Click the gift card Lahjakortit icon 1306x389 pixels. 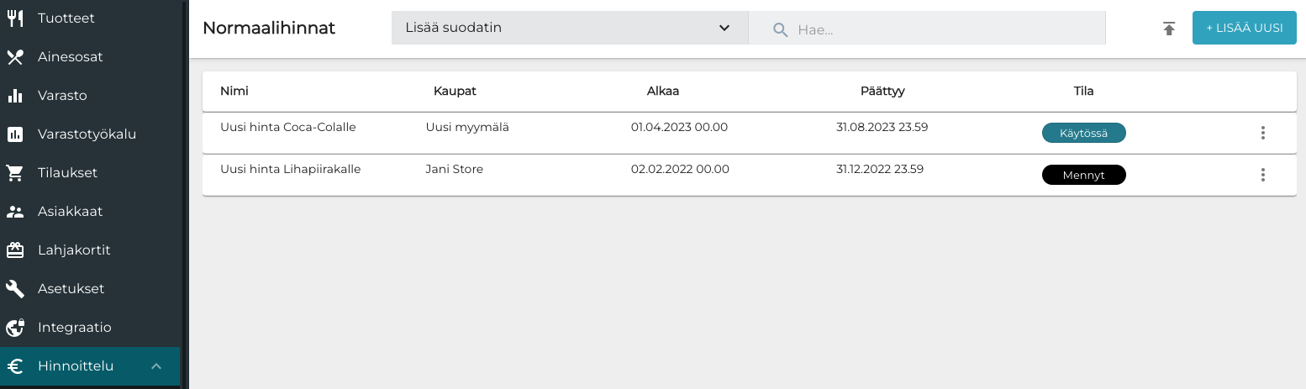15,250
